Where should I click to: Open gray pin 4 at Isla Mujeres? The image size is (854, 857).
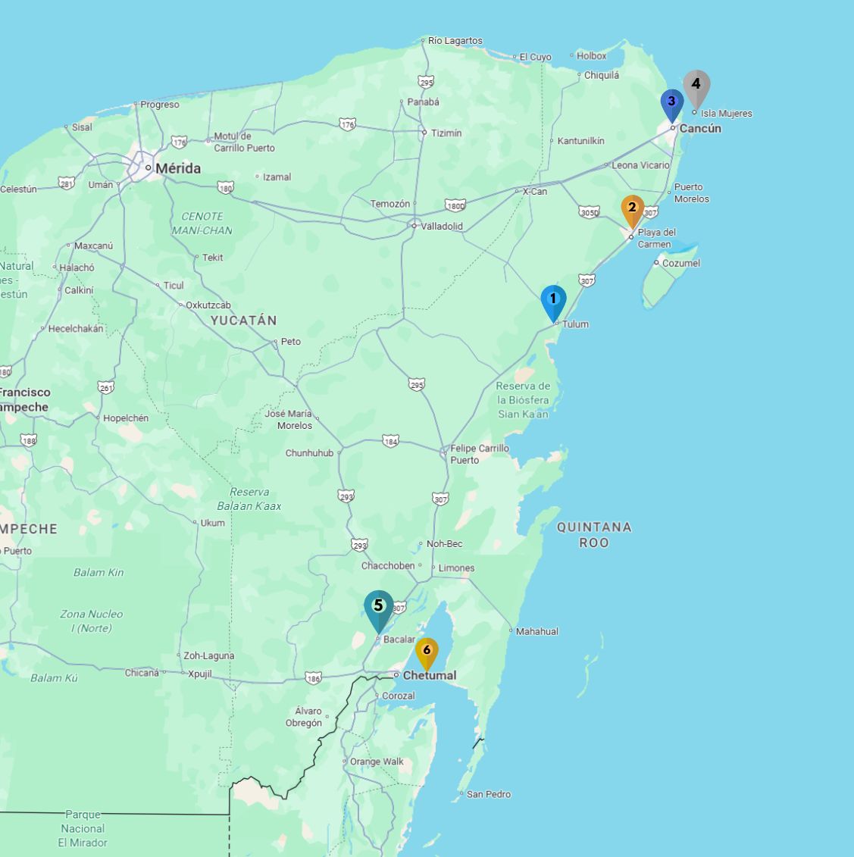pos(696,86)
